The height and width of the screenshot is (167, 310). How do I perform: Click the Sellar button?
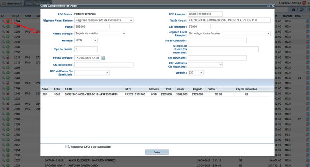[157, 152]
